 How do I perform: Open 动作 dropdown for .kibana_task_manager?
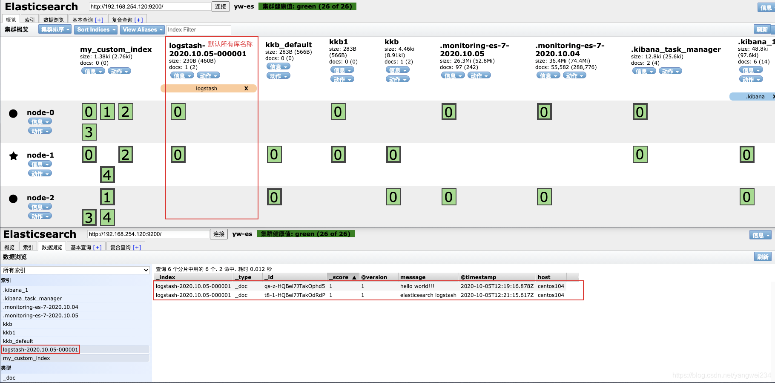[x=670, y=71]
